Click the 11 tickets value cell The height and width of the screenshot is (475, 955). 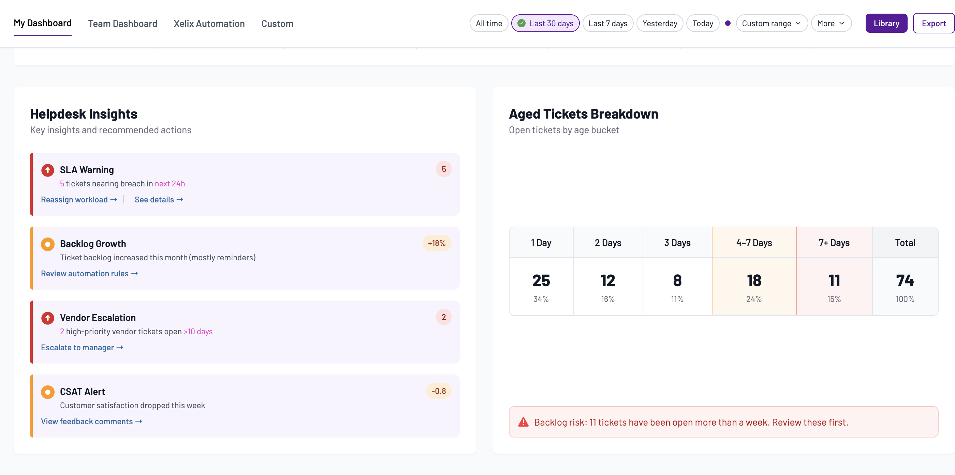pos(834,287)
